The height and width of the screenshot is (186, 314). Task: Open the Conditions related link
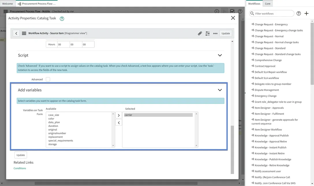[20, 168]
